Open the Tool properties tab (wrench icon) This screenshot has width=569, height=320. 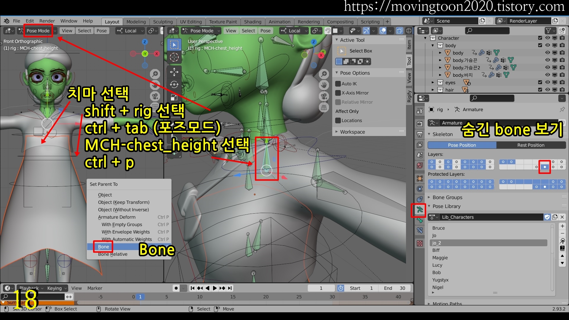tap(420, 111)
